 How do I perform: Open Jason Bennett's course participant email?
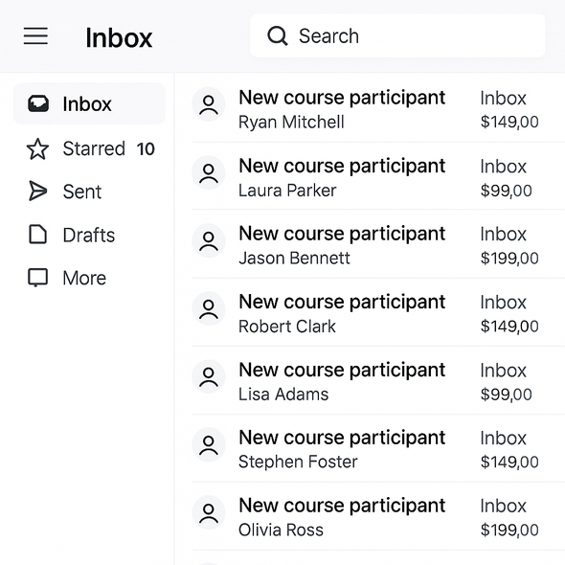click(378, 244)
